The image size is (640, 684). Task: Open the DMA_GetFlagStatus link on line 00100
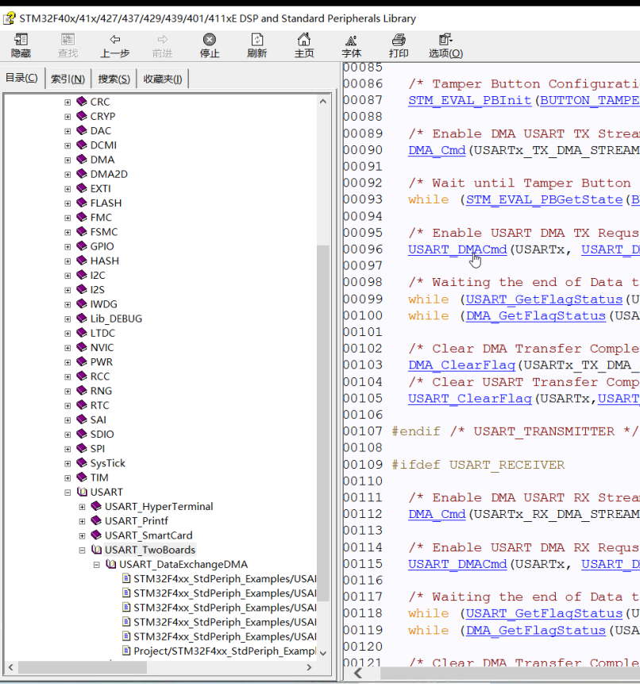(x=536, y=316)
